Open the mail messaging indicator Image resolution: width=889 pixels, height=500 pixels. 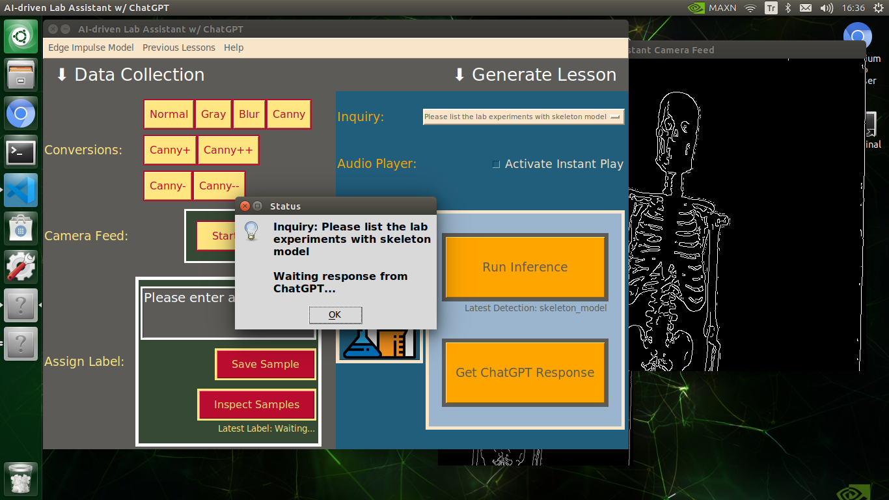click(805, 8)
